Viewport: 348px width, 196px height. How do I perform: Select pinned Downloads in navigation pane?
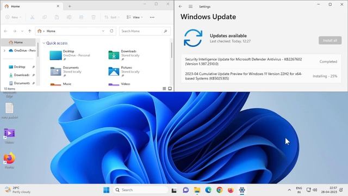tap(20, 75)
